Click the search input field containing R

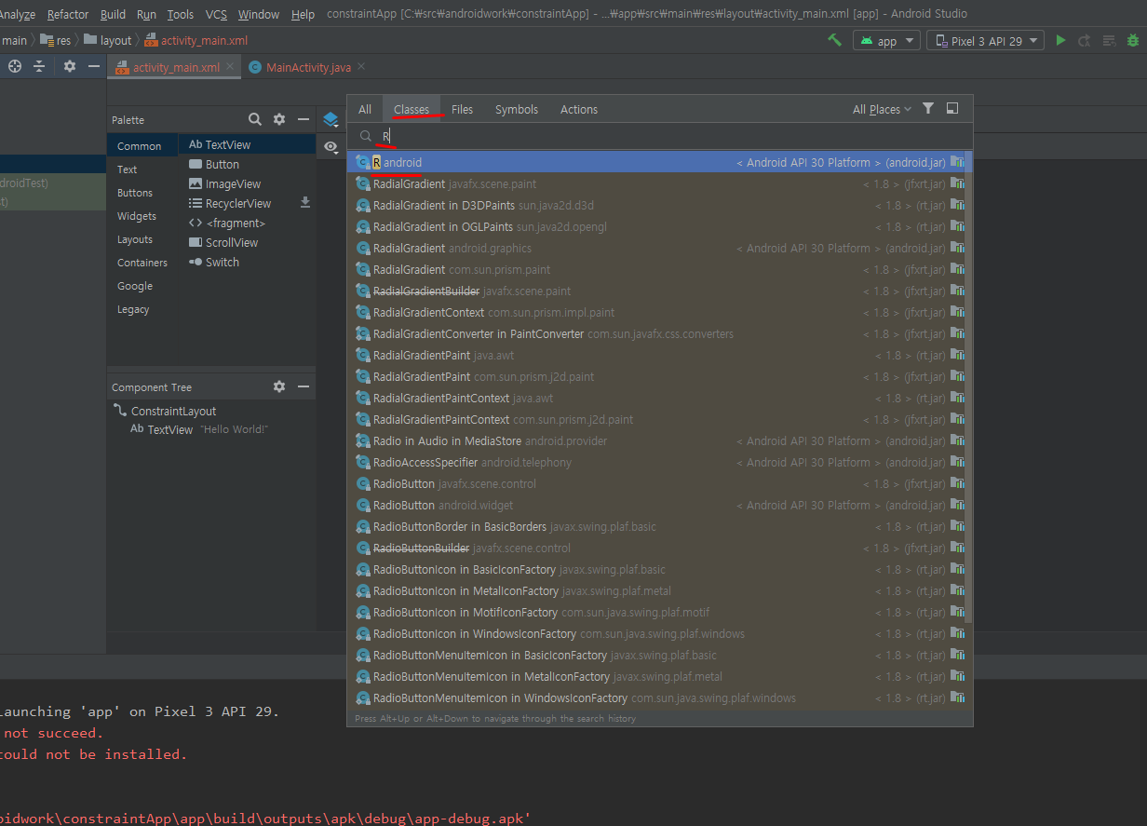point(659,136)
